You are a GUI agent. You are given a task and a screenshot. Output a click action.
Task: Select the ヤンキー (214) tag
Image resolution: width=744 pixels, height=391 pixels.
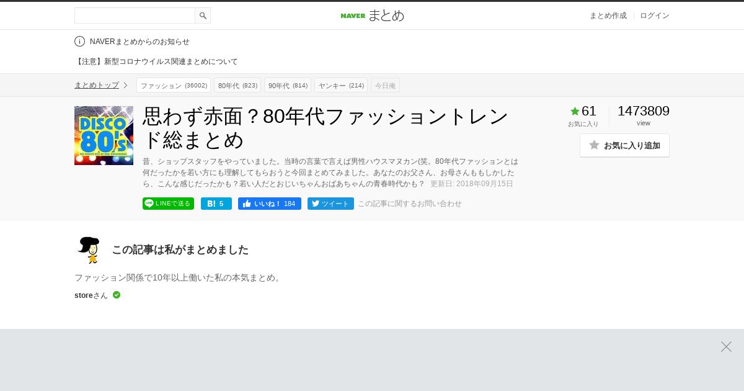(341, 85)
